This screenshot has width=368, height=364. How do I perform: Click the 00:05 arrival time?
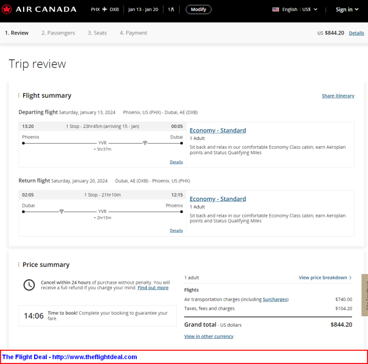[x=177, y=126]
